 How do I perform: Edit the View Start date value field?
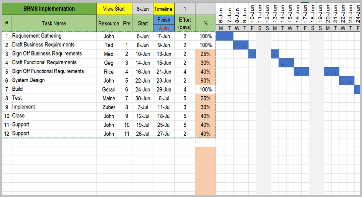click(142, 9)
